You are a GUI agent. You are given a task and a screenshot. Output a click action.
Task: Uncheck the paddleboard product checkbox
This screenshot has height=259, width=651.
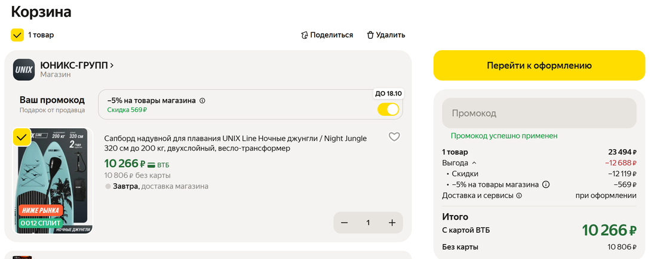pyautogui.click(x=22, y=137)
